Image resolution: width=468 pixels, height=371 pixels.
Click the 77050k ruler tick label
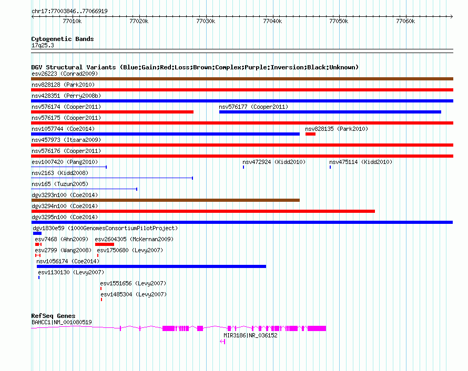tap(339, 21)
